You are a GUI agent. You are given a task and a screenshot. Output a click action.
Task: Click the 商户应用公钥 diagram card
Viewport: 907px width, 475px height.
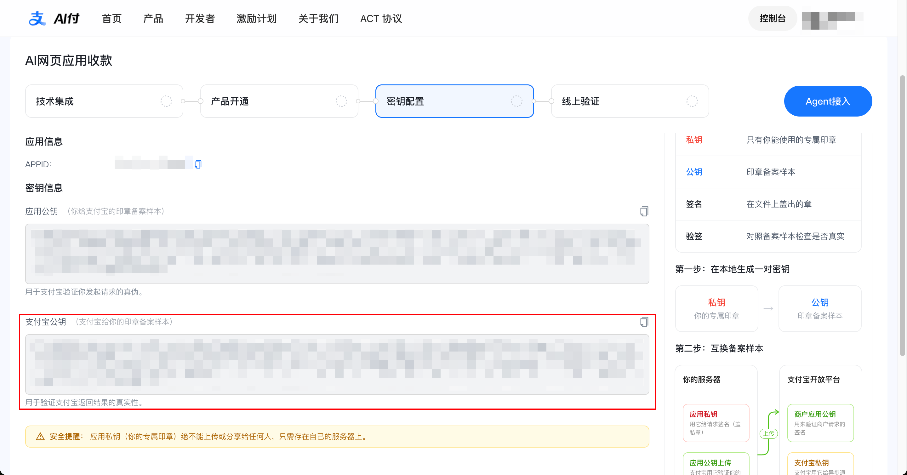(820, 423)
